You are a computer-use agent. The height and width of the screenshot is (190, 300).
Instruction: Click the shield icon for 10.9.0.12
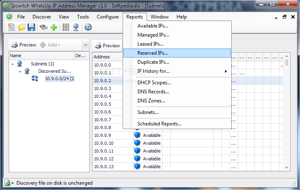137,159
